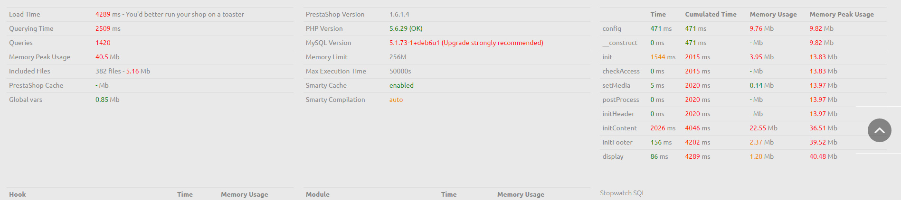Click the Module column header
This screenshot has height=200, width=901.
tap(317, 194)
